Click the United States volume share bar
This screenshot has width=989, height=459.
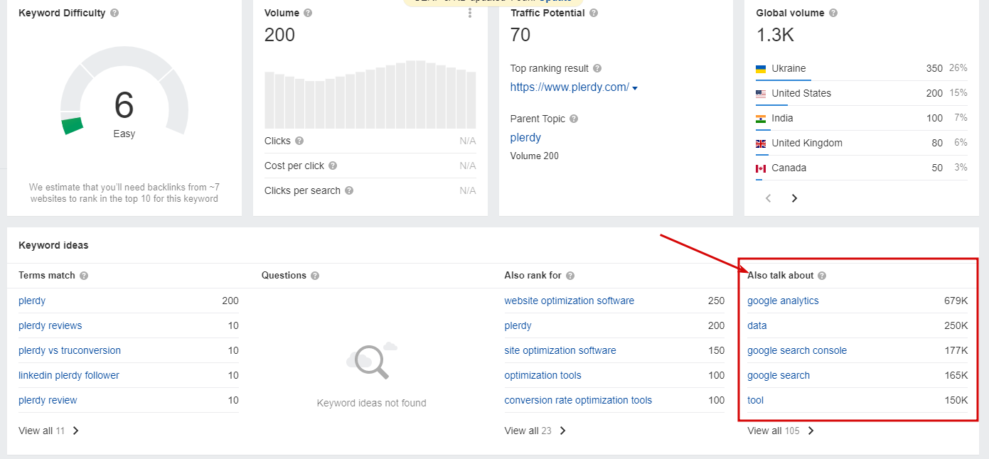click(x=771, y=104)
